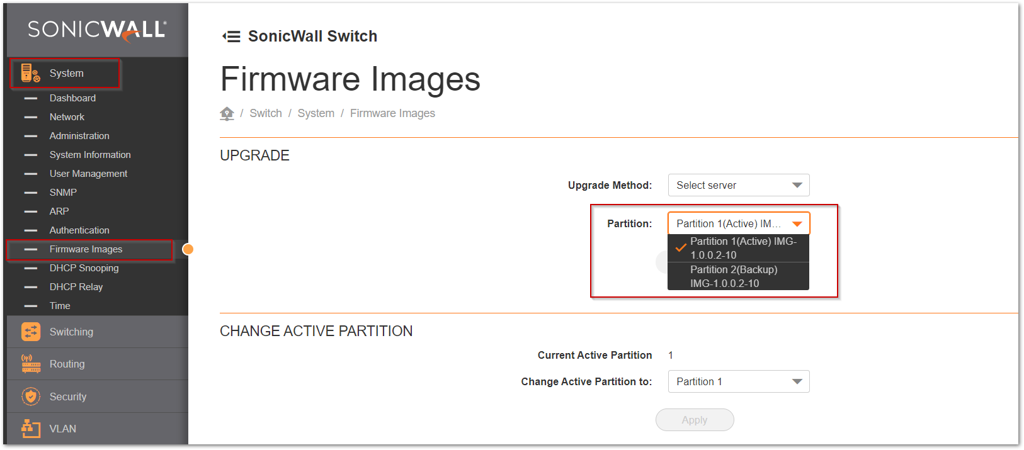Click the Routing section icon
This screenshot has height=450, width=1024.
click(30, 364)
